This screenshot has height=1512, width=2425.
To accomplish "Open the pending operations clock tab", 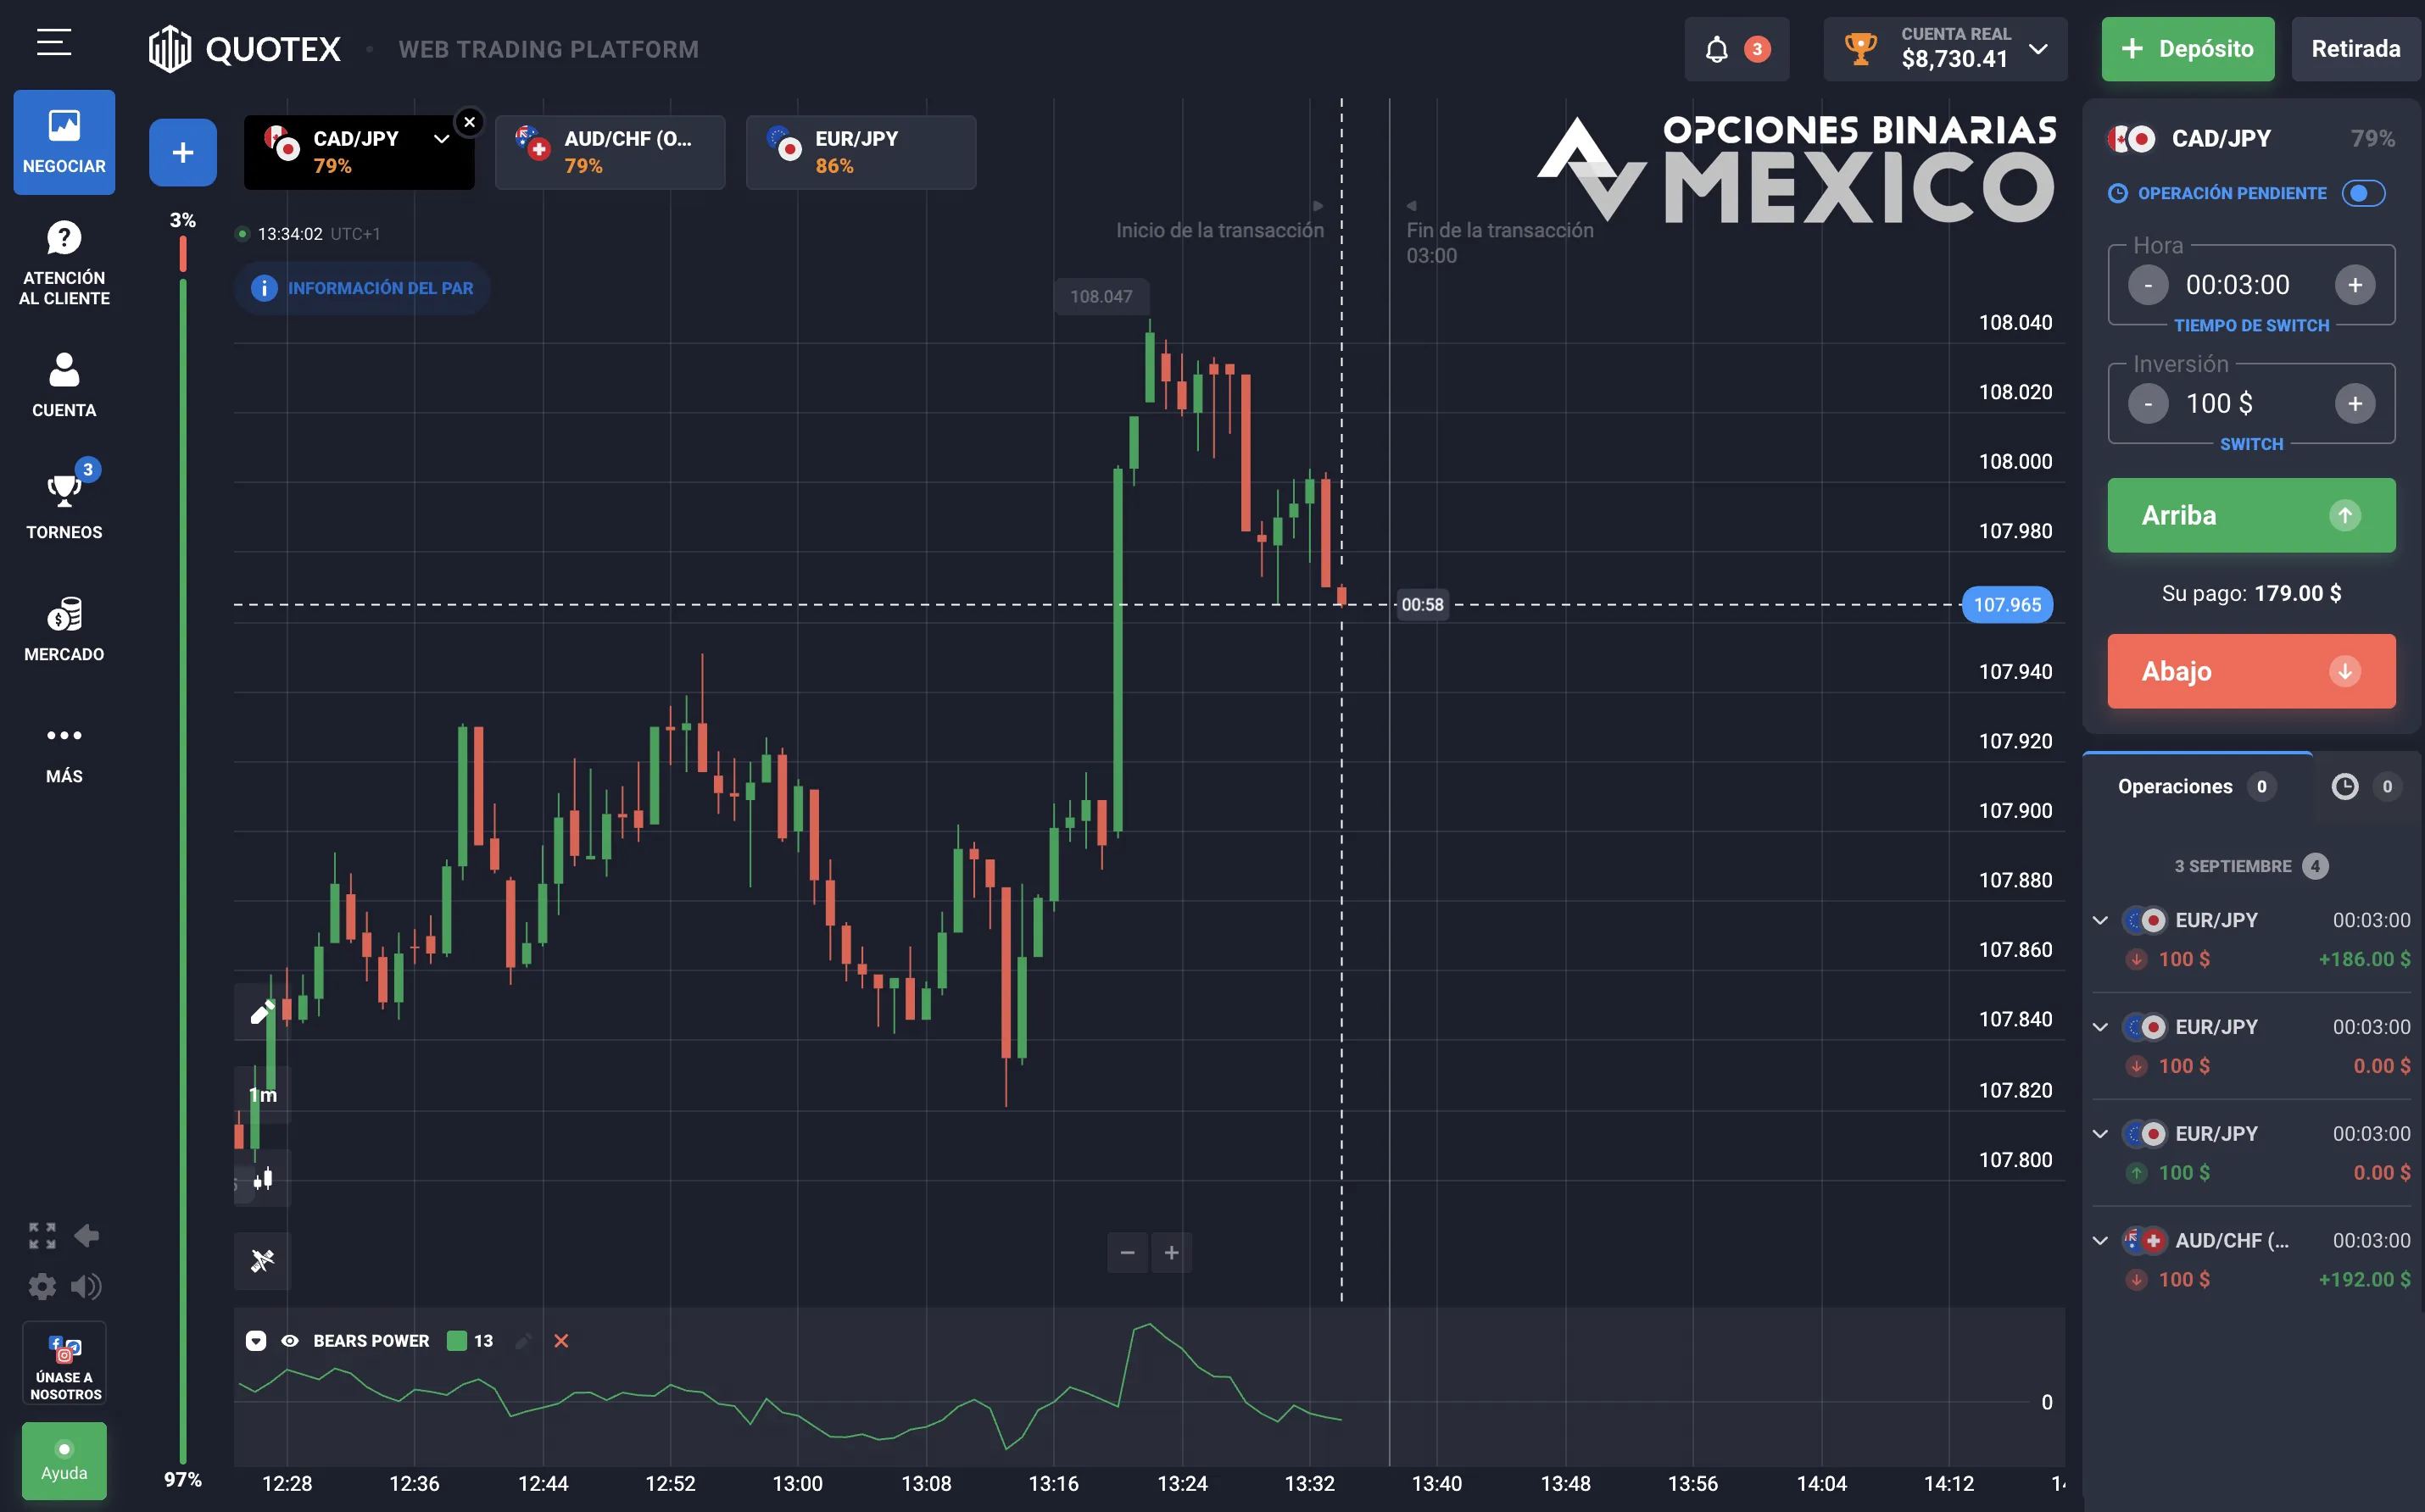I will click(2366, 786).
